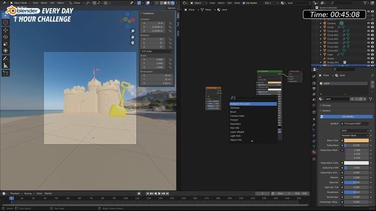Open the Material properties tab icon
The width and height of the screenshot is (376, 211).
[314, 152]
